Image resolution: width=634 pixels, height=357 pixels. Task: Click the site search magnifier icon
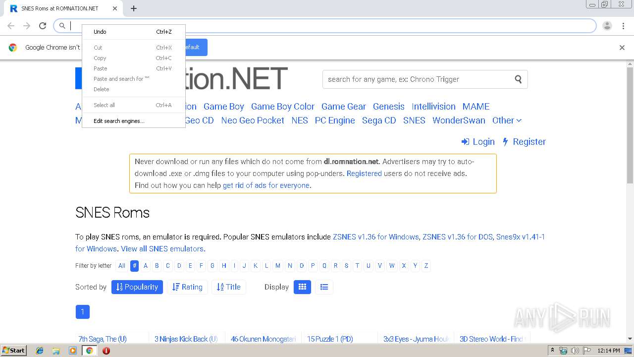tap(518, 79)
